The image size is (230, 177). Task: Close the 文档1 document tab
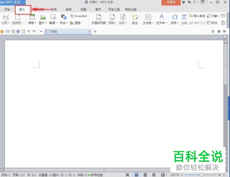coord(90,31)
